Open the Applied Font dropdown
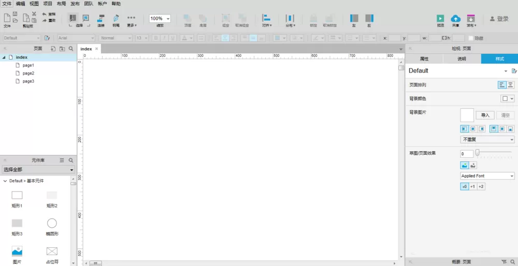Image resolution: width=518 pixels, height=266 pixels. tap(487, 176)
